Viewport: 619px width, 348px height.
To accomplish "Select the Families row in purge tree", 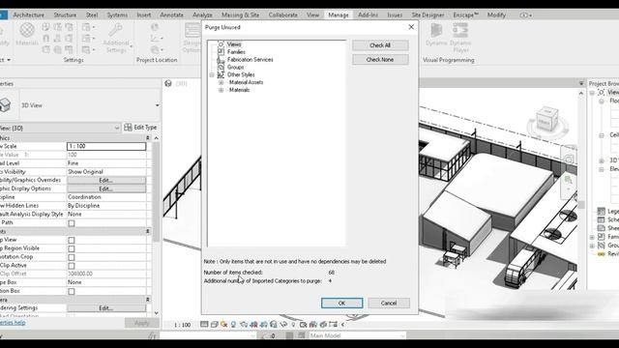I will coord(236,52).
